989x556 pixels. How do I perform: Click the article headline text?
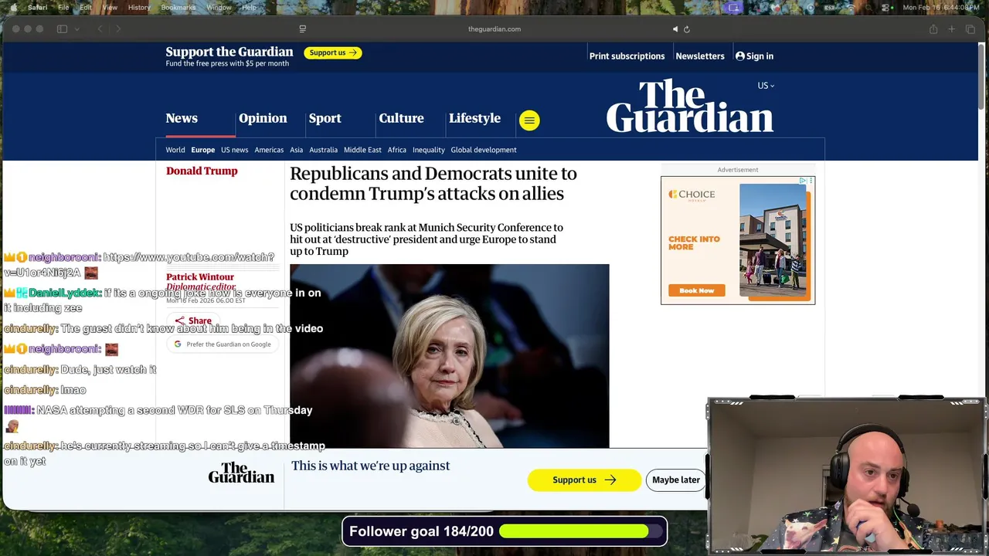coord(433,183)
